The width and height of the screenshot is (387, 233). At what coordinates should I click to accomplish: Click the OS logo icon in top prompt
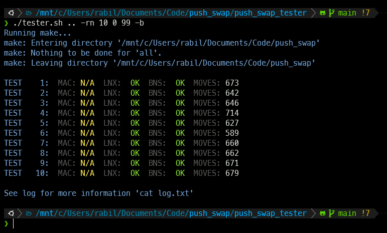click(x=11, y=13)
